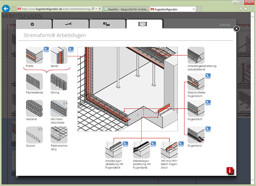This screenshot has width=256, height=186.
Task: Select the Beschichtetes Fugenblech thumbnail
Action: click(x=196, y=82)
